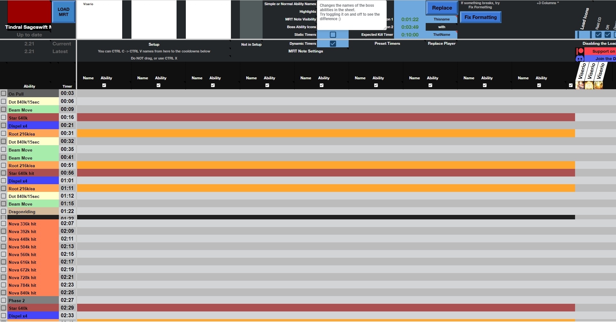Uncheck the Dynamic Timers checkbox

coord(333,43)
